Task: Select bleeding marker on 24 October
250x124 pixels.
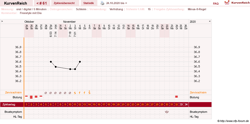Action: point(27,96)
